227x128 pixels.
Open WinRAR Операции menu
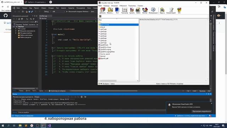point(115,6)
